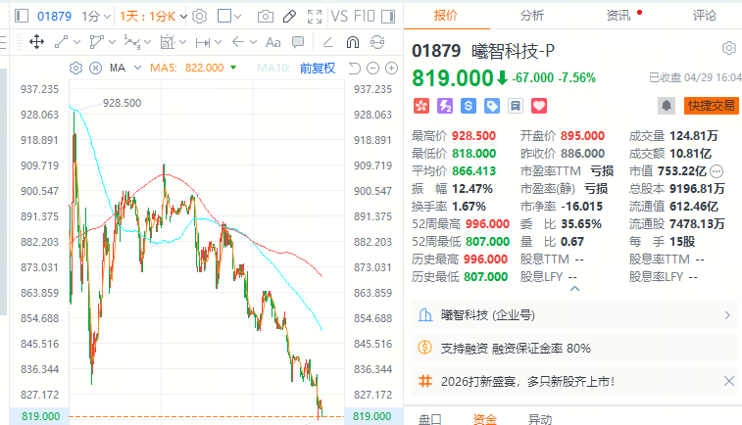
Task: Click the blue price tag icon
Action: 492,106
